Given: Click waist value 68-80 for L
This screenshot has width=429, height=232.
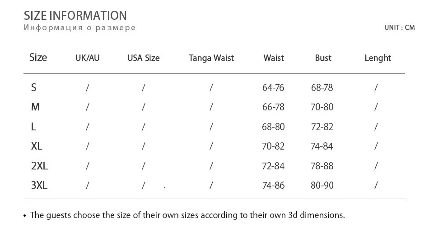Looking at the screenshot, I should pos(273,127).
